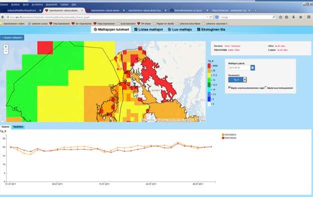The height and width of the screenshot is (197, 313).
Task: Go back with browser back arrow
Action: [3, 17]
